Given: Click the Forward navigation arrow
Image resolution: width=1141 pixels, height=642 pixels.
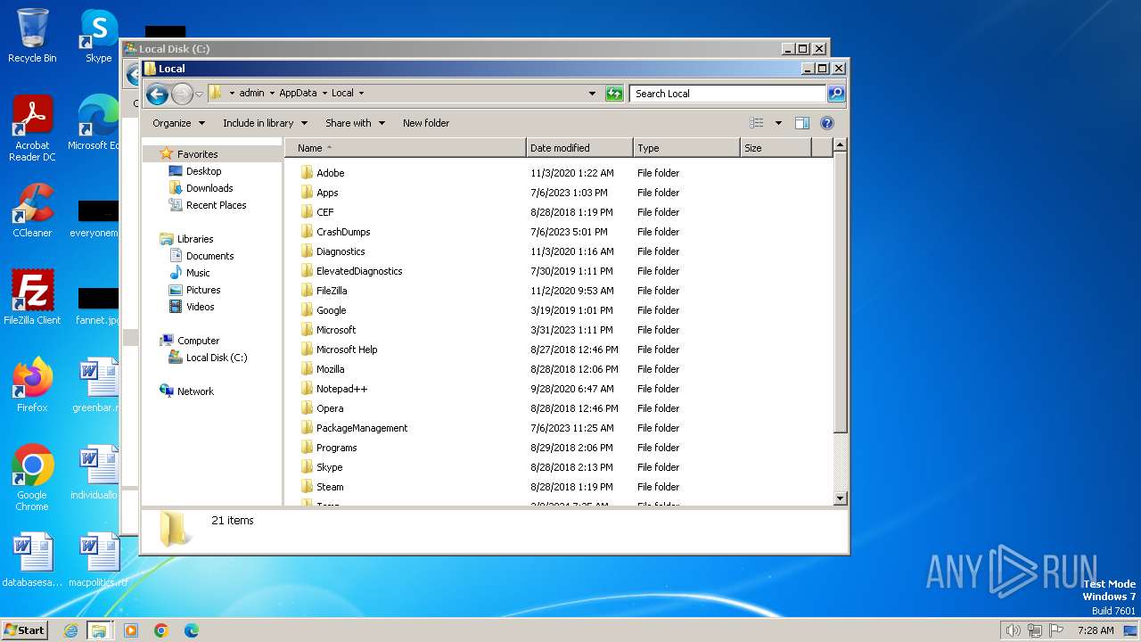Looking at the screenshot, I should click(x=182, y=94).
